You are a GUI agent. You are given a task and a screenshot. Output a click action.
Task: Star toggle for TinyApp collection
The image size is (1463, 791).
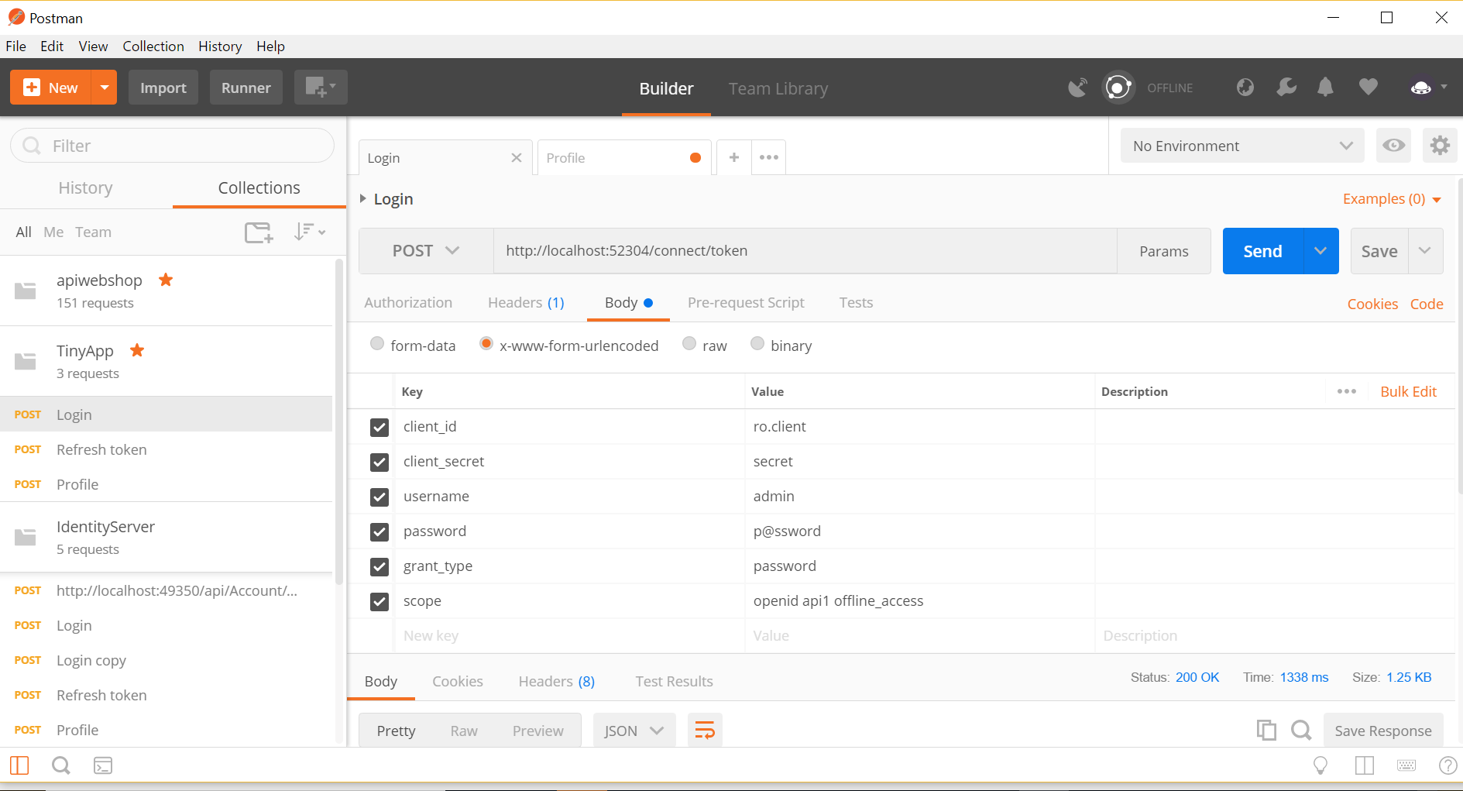pyautogui.click(x=137, y=350)
